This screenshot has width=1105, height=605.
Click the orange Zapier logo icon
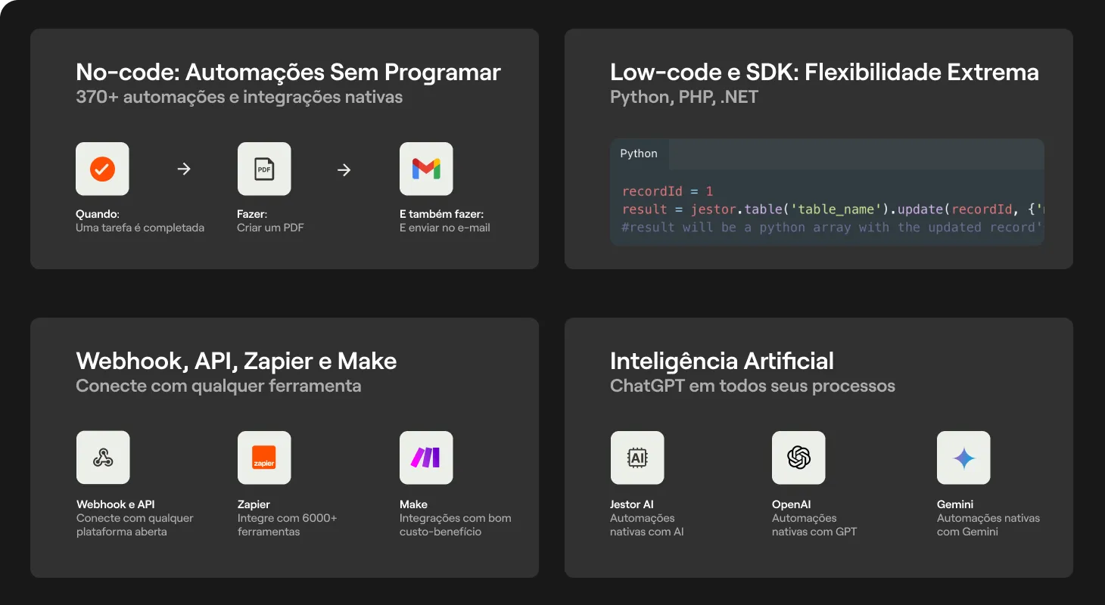coord(264,458)
